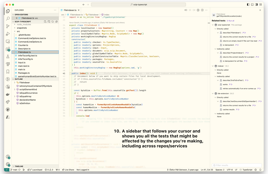The height and width of the screenshot is (174, 268).
Task: Click the Live Share status bar item
Action: [x=68, y=170]
